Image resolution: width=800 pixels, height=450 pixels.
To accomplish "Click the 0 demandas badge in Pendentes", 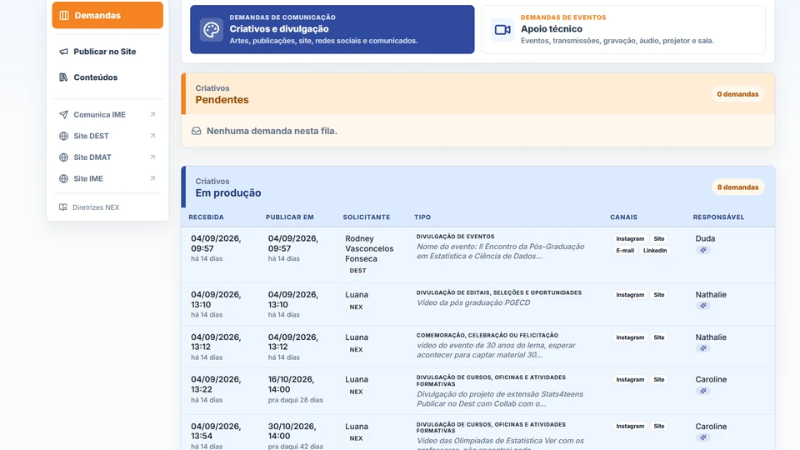I will coord(737,94).
